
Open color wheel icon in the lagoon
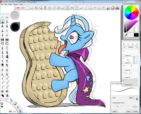(x=15, y=103)
